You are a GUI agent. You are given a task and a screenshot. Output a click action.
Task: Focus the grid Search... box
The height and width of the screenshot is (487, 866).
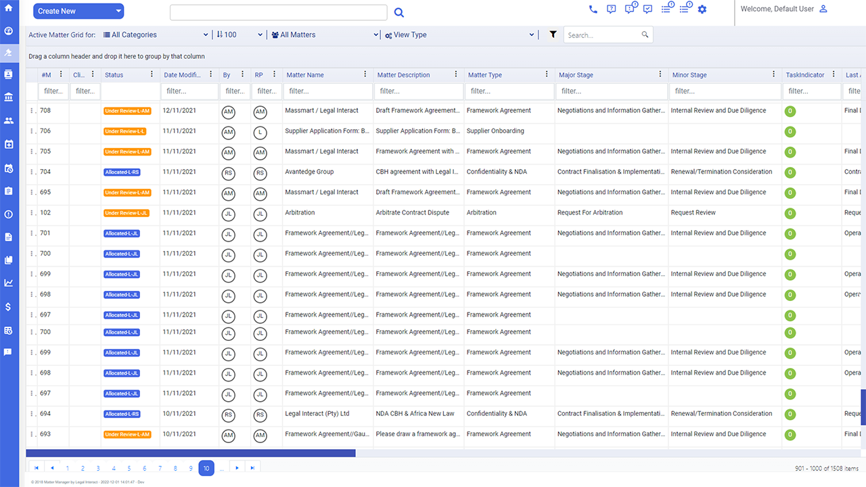[x=609, y=35]
